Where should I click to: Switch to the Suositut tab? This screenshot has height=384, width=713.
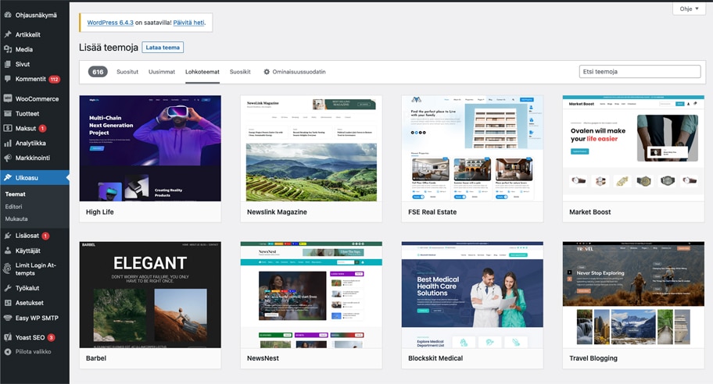[x=127, y=72]
